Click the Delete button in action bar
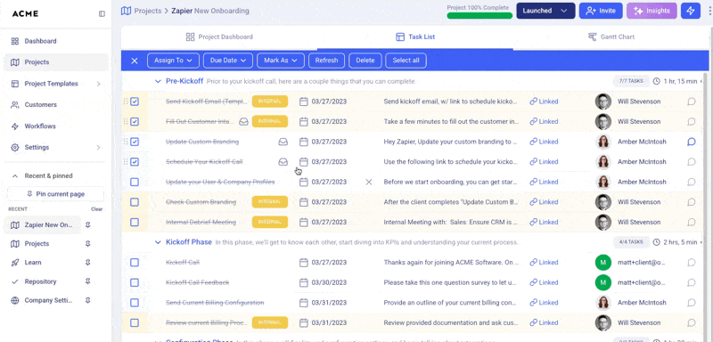The height and width of the screenshot is (342, 713). click(365, 61)
